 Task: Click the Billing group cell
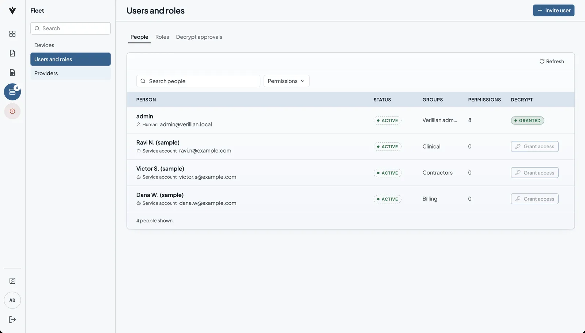430,199
